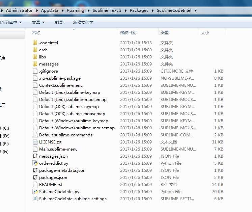Go to Roaming in the address bar
Image resolution: width=252 pixels, height=212 pixels.
(x=75, y=10)
